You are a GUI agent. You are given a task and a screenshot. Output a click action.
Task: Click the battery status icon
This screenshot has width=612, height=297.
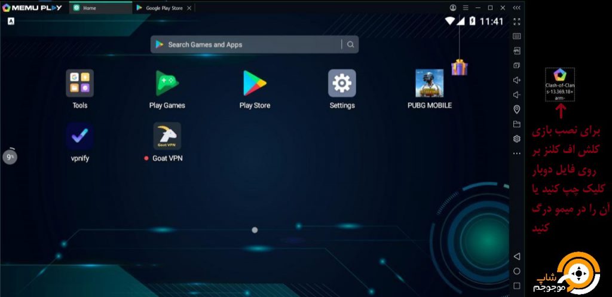pyautogui.click(x=472, y=21)
